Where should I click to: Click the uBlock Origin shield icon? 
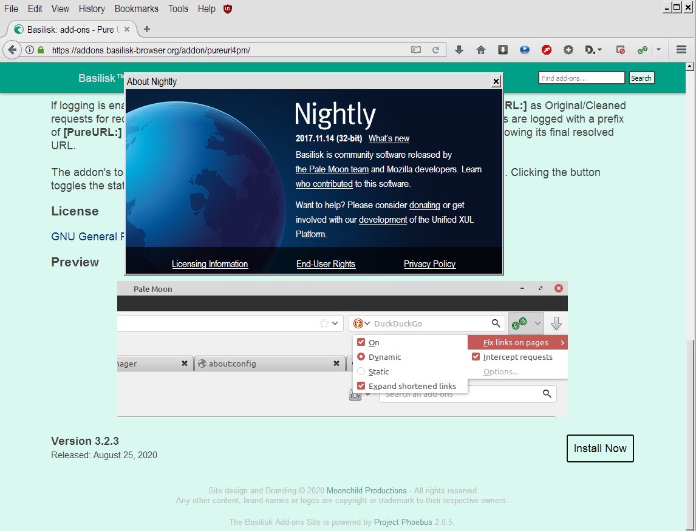tap(228, 8)
